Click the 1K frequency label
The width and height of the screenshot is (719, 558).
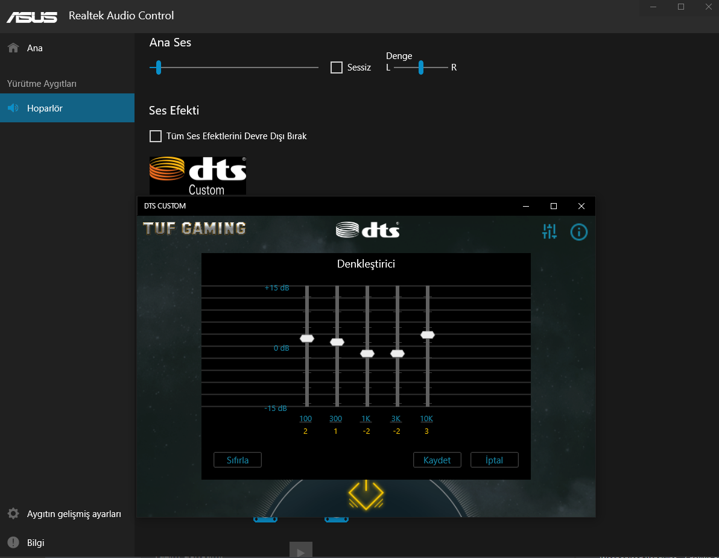pos(366,419)
